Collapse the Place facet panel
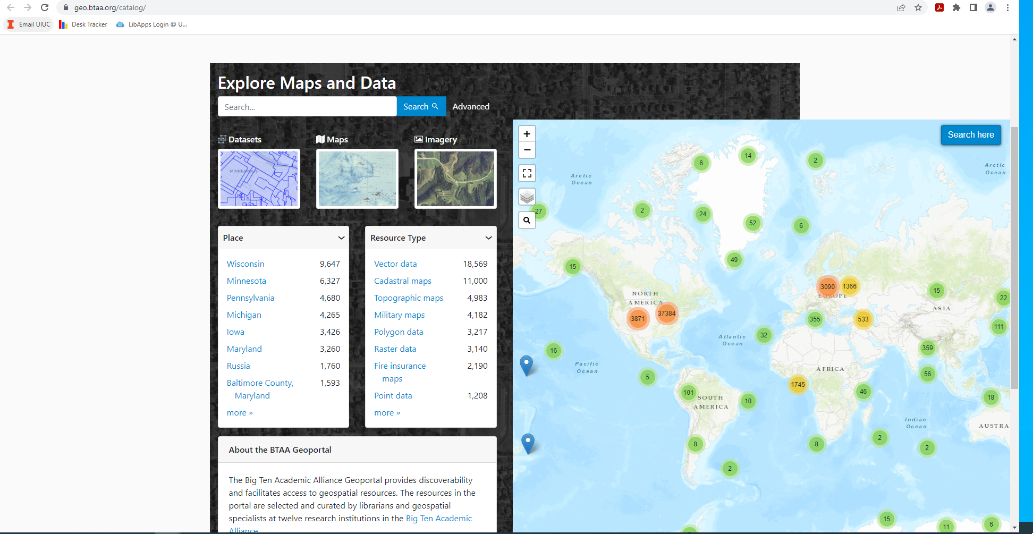The height and width of the screenshot is (534, 1033). click(341, 238)
